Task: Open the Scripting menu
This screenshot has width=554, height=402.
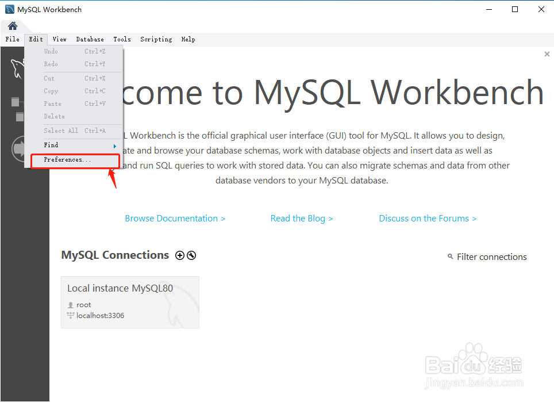Action: [x=156, y=39]
